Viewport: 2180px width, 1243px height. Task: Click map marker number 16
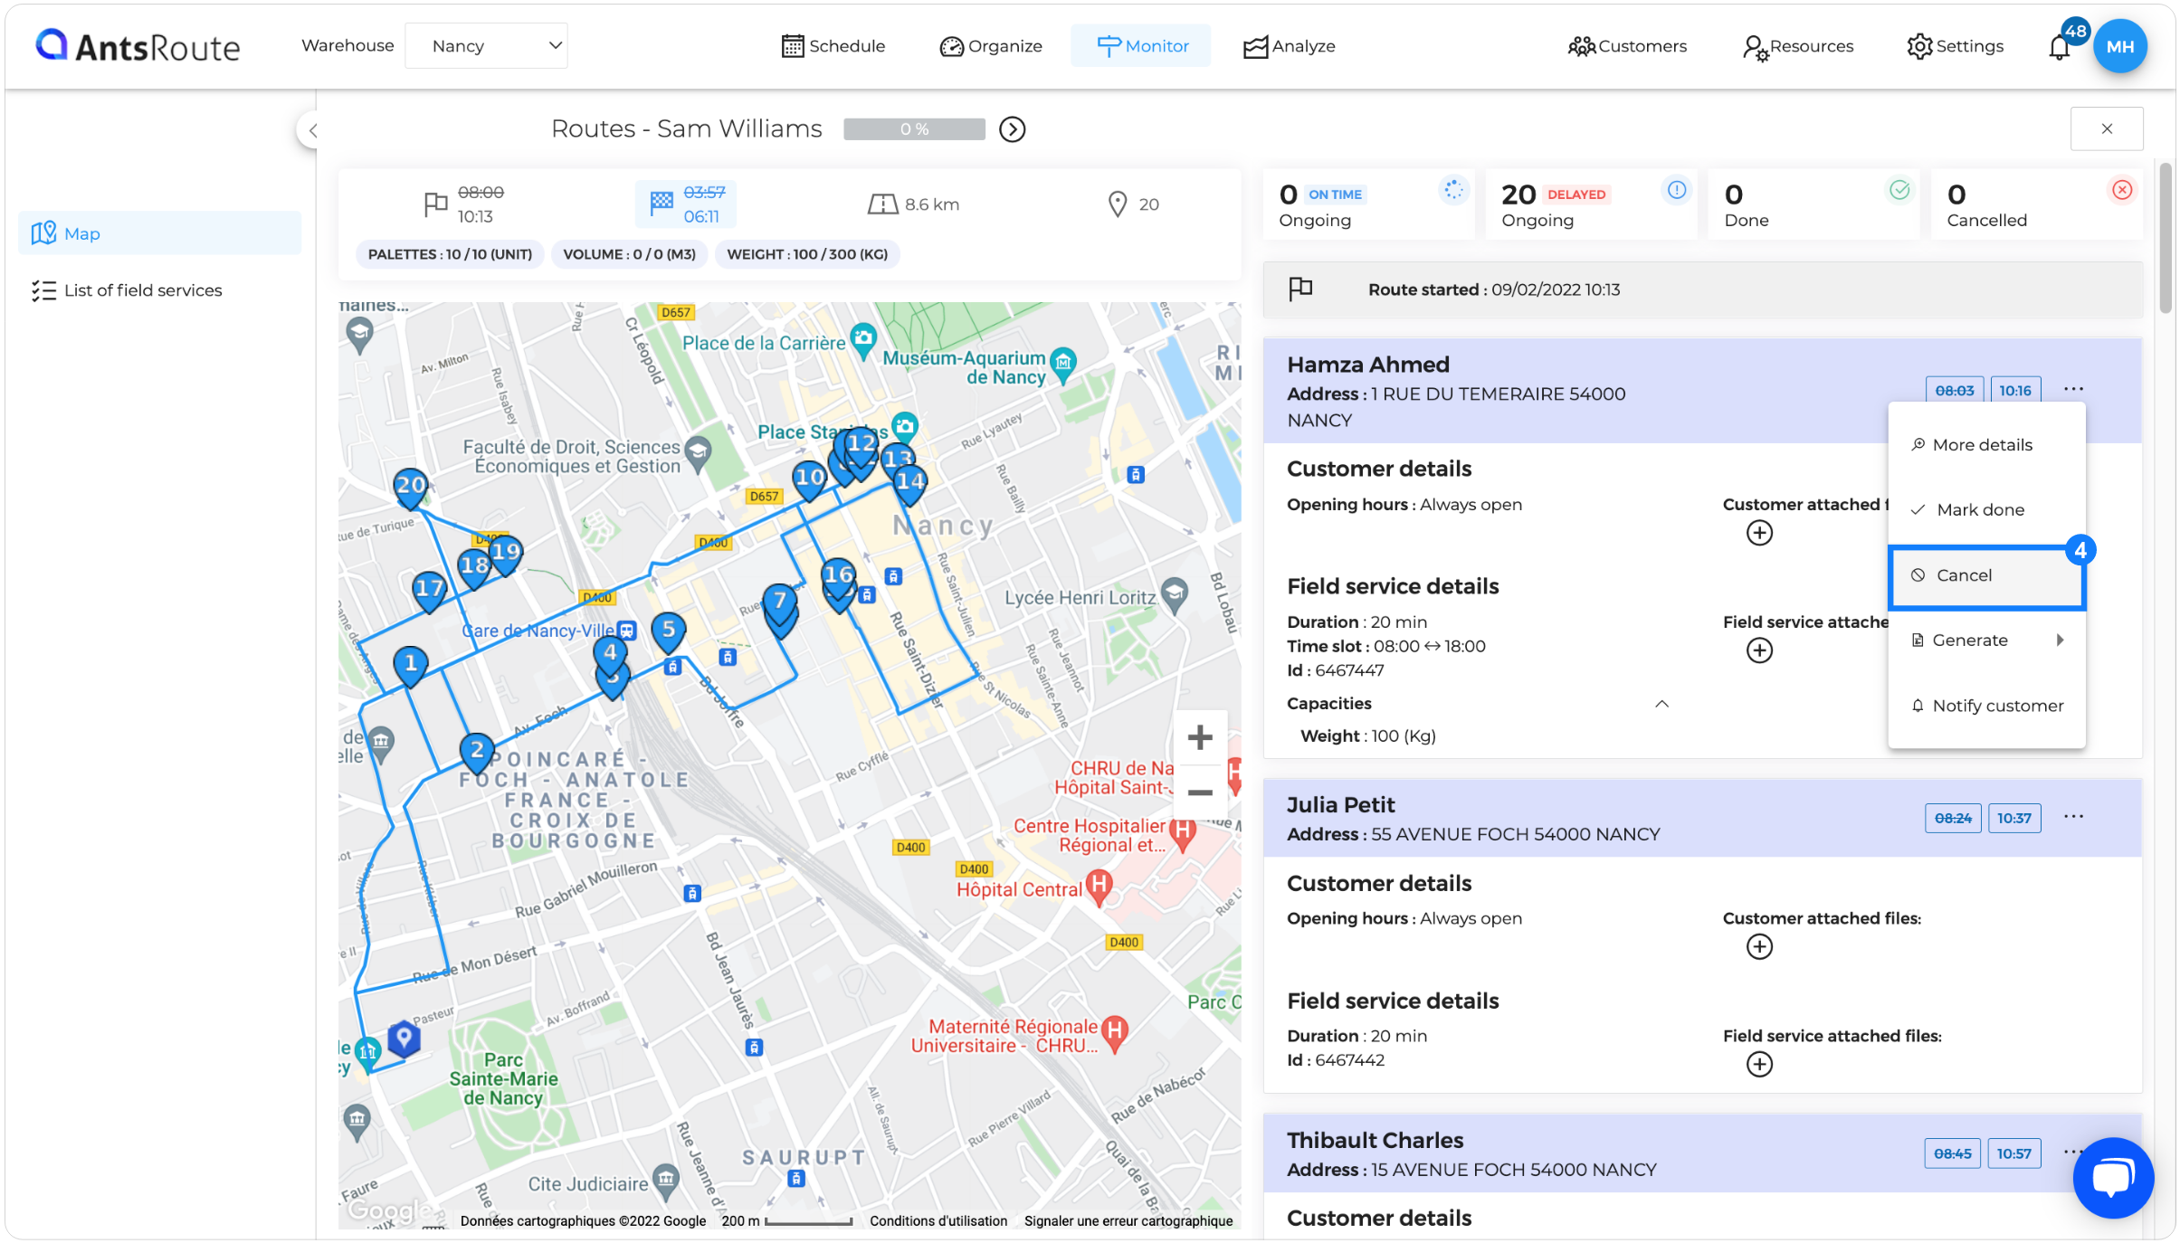coord(838,577)
